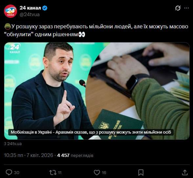Click the blue verified badge
Screen dimensions: 193x178
45,8
